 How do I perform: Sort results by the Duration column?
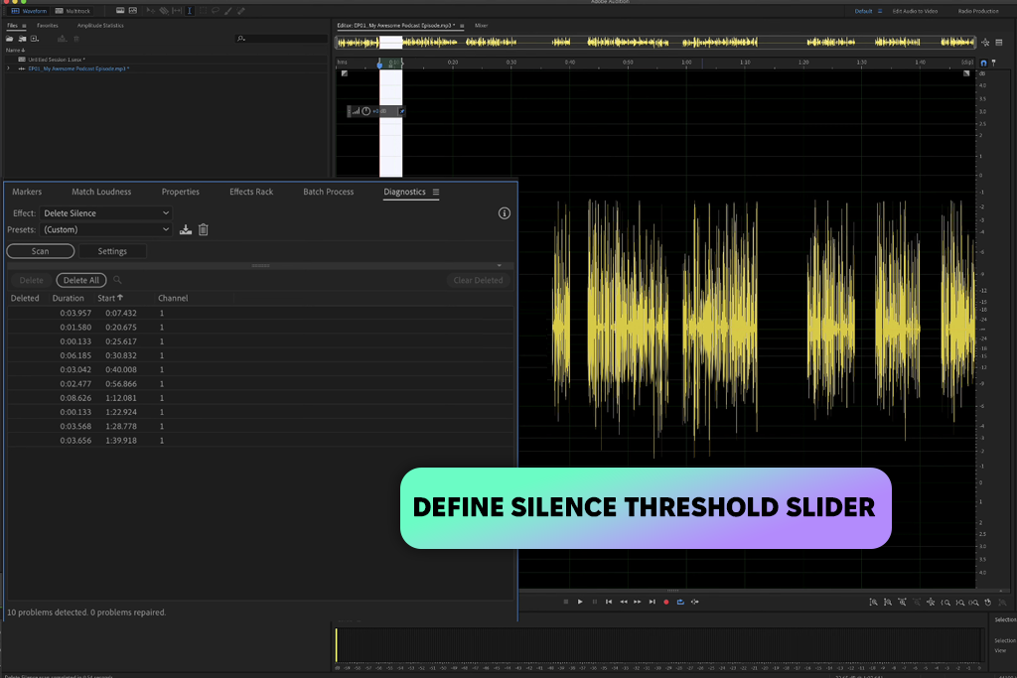click(69, 298)
